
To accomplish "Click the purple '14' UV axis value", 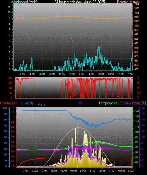I will [x=143, y=125].
